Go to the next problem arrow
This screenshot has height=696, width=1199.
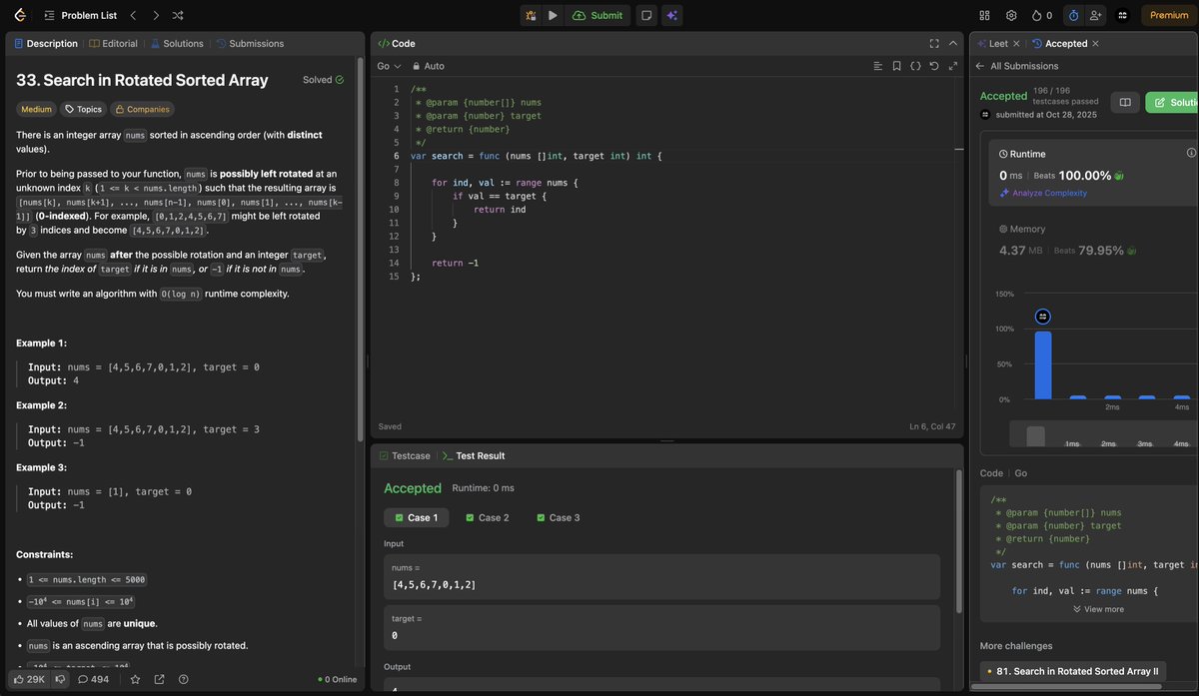(x=155, y=15)
